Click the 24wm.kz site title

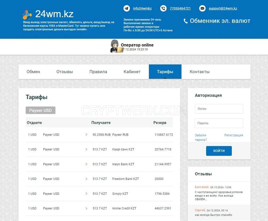54,14
